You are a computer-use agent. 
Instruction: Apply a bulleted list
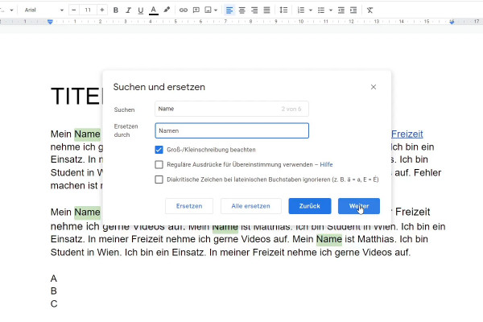click(x=321, y=10)
